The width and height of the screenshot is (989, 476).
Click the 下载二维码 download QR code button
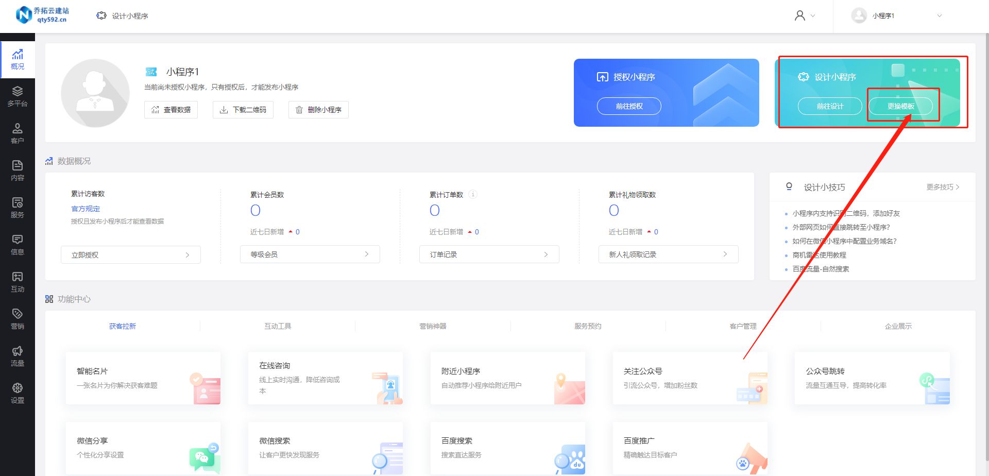[243, 109]
